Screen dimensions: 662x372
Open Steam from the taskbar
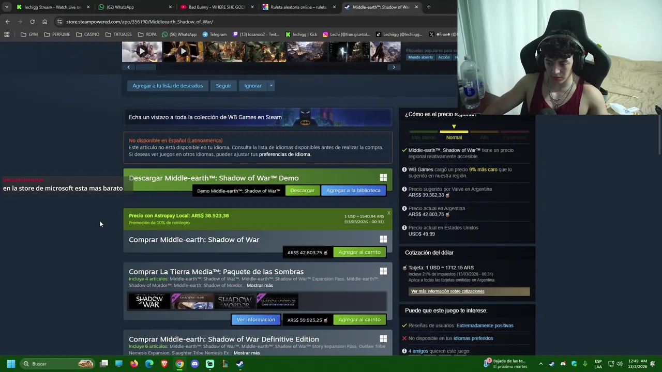coord(240,364)
